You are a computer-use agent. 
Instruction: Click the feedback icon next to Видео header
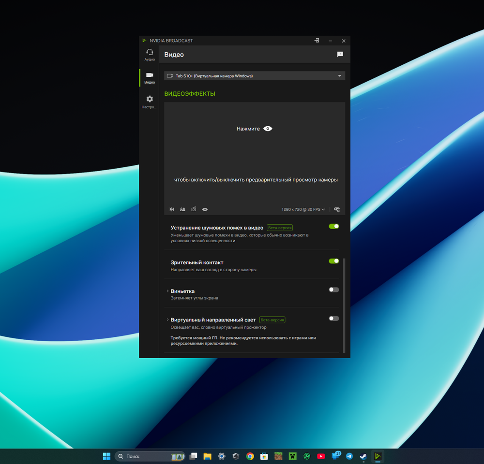click(340, 55)
